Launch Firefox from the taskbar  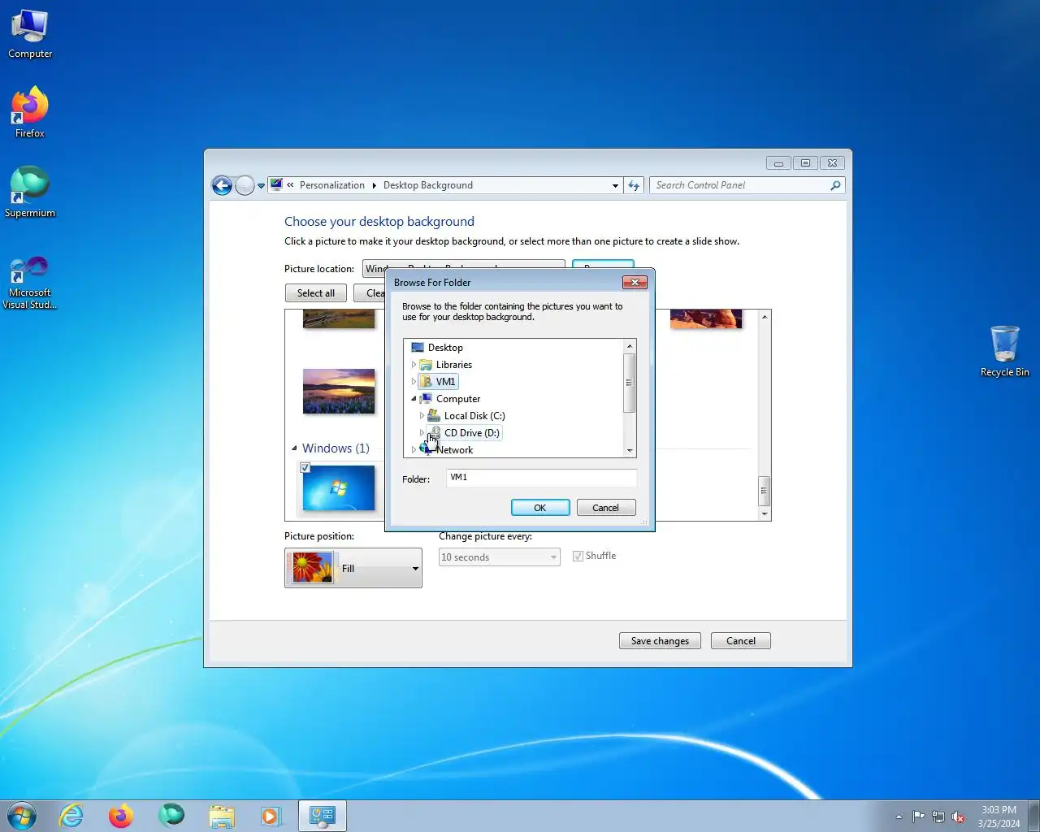(x=121, y=815)
